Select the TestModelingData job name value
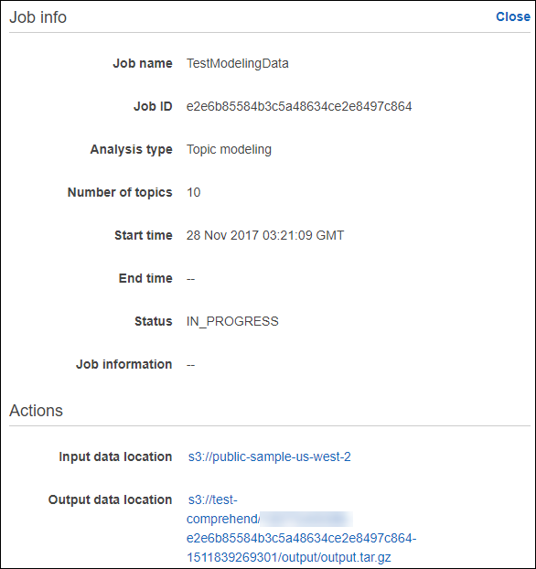 point(237,63)
